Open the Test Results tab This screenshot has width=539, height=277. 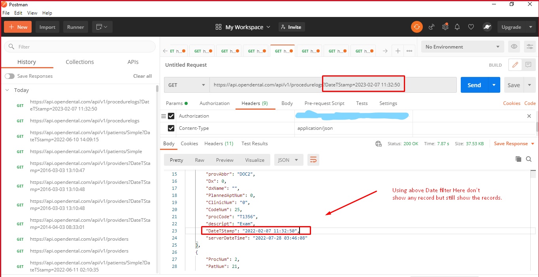(254, 144)
